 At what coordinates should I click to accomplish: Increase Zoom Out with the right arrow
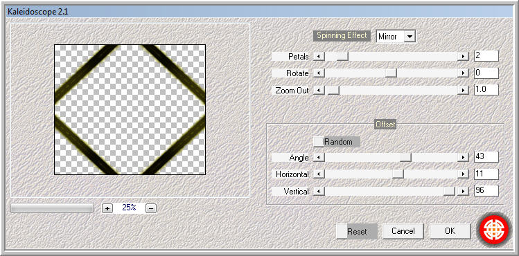[x=464, y=90]
